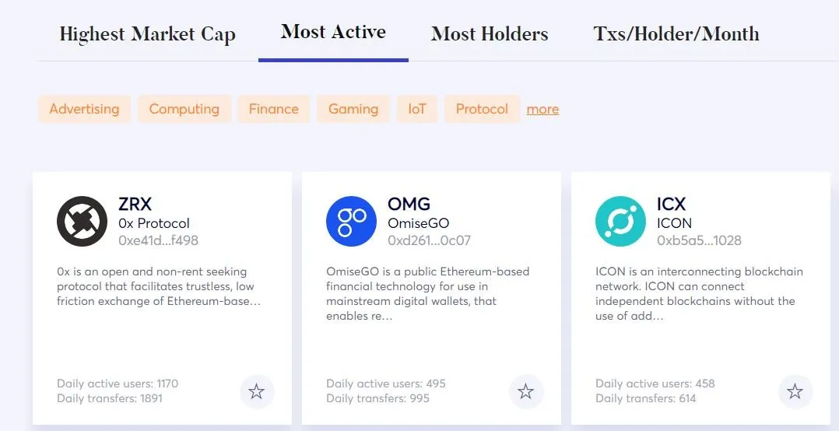839x431 pixels.
Task: Click the ZRX 0x Protocol logo icon
Action: pyautogui.click(x=82, y=222)
